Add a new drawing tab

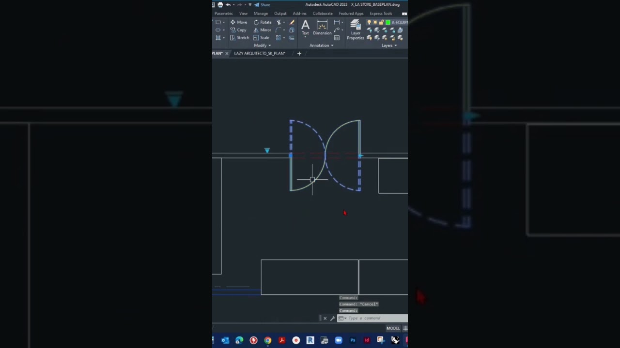(x=299, y=53)
